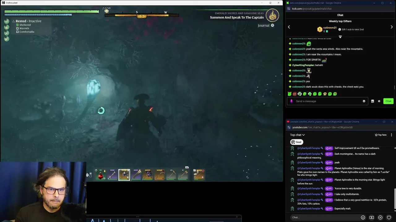The height and width of the screenshot is (222, 396).
Task: Click the green Chat send button
Action: click(388, 101)
